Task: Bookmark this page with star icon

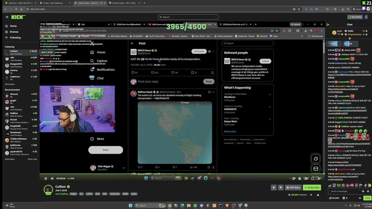Action: [299, 9]
